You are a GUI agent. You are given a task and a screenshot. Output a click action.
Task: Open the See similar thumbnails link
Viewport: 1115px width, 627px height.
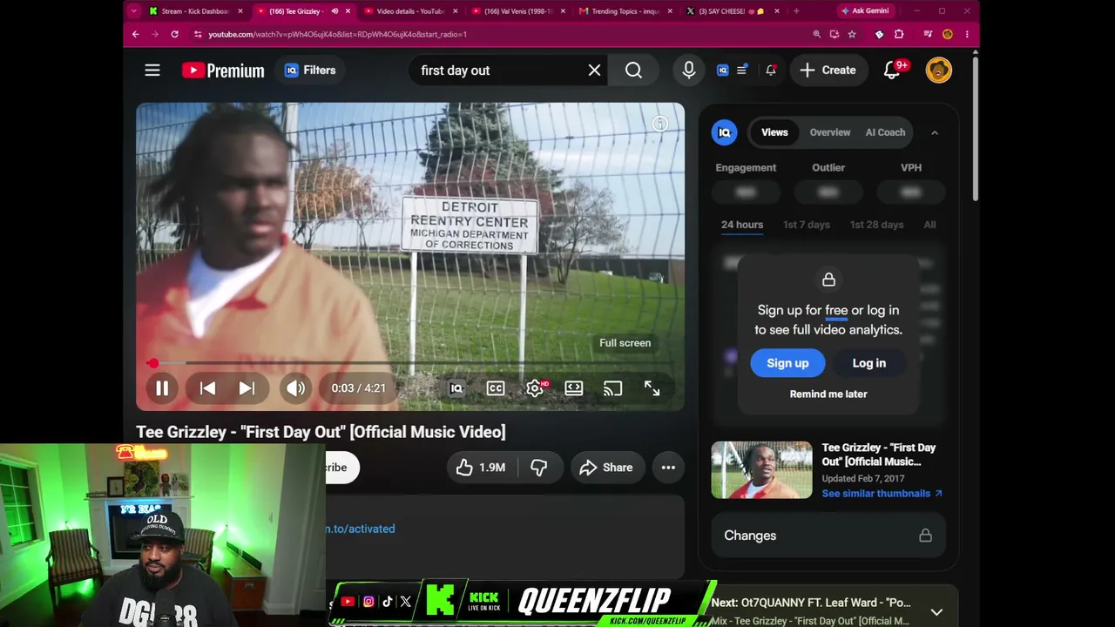pos(882,493)
